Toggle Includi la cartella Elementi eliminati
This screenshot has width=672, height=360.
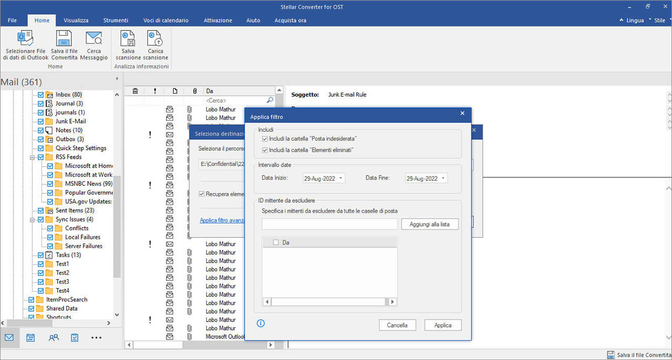point(265,150)
